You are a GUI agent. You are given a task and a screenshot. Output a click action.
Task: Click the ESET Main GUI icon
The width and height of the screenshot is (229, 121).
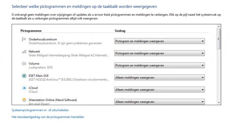pyautogui.click(x=24, y=76)
